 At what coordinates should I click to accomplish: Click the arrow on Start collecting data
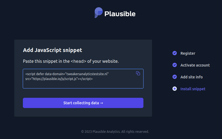[101, 103]
